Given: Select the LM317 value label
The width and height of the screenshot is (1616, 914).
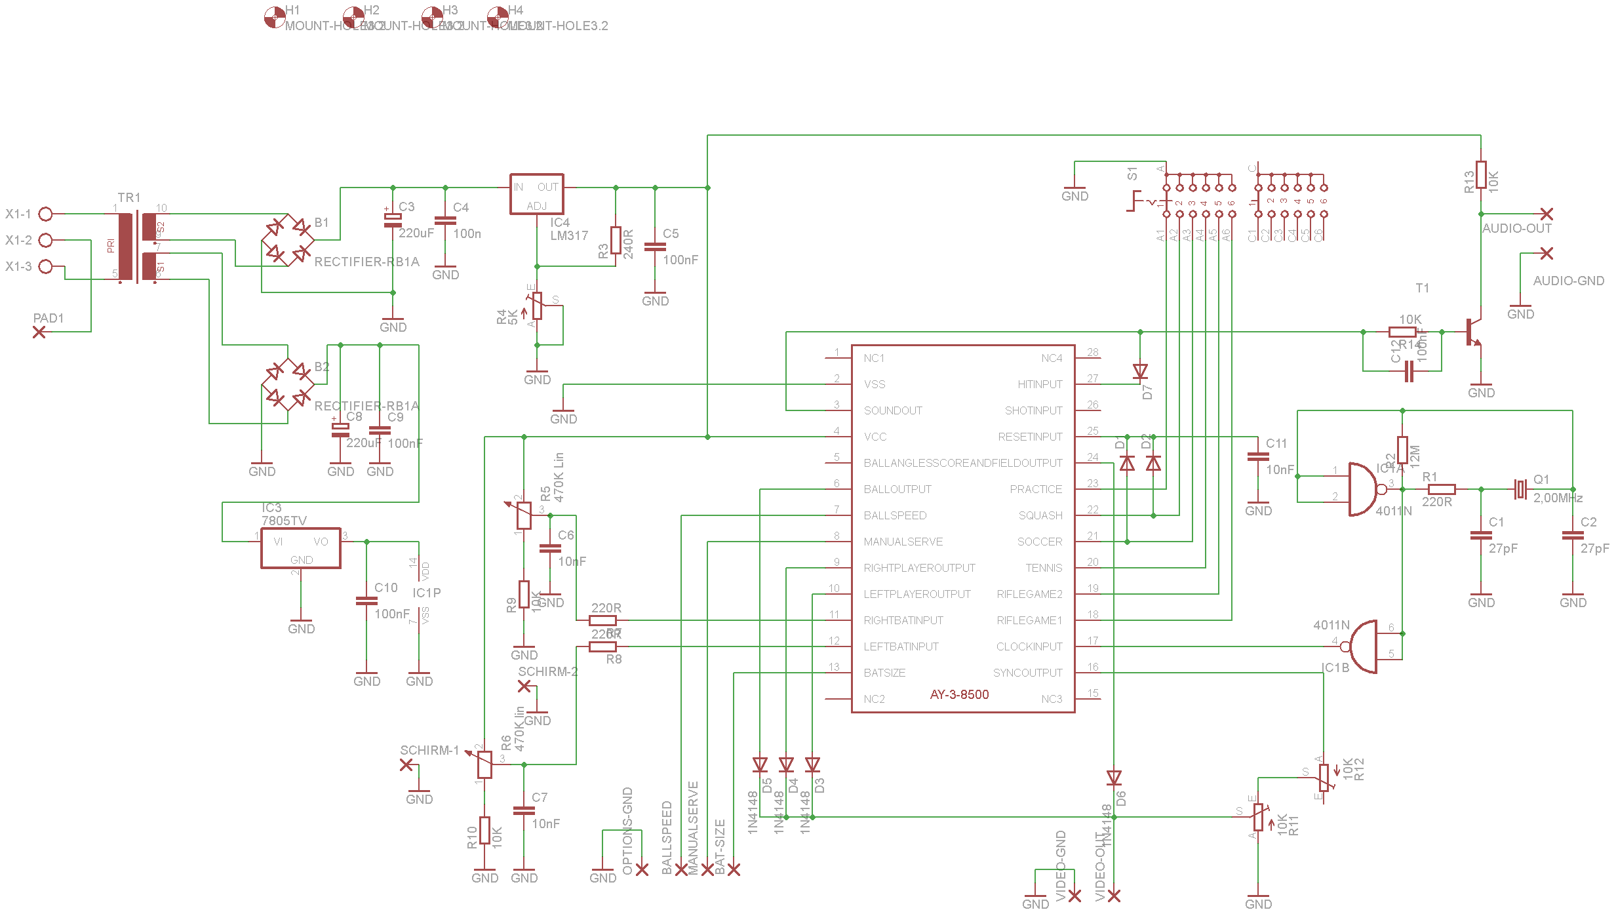Looking at the screenshot, I should [x=569, y=235].
